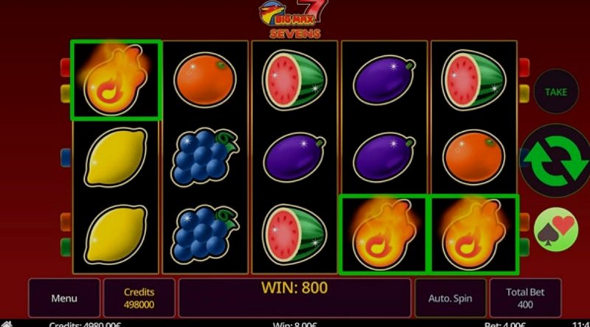Click the TAKE win button
Screen dimensions: 590x327
(x=556, y=91)
